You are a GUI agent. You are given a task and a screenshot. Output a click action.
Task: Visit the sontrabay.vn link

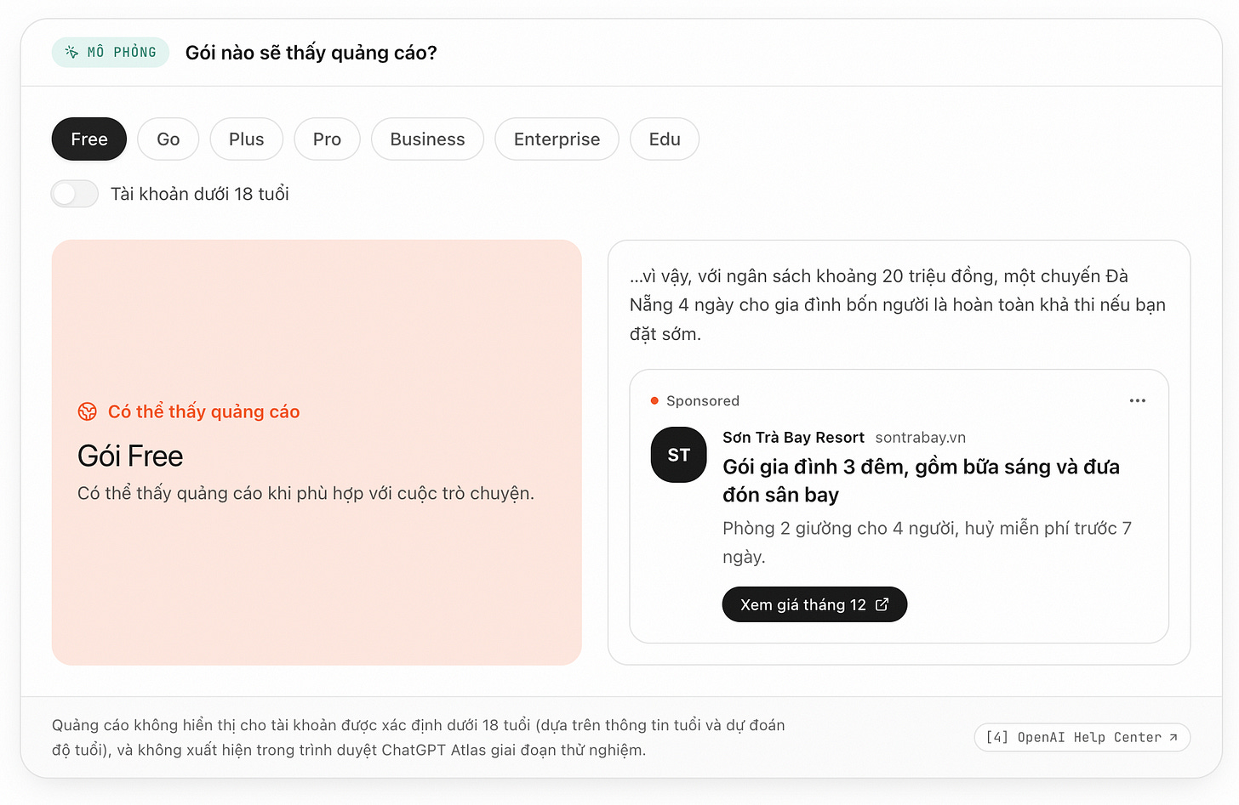pos(921,438)
